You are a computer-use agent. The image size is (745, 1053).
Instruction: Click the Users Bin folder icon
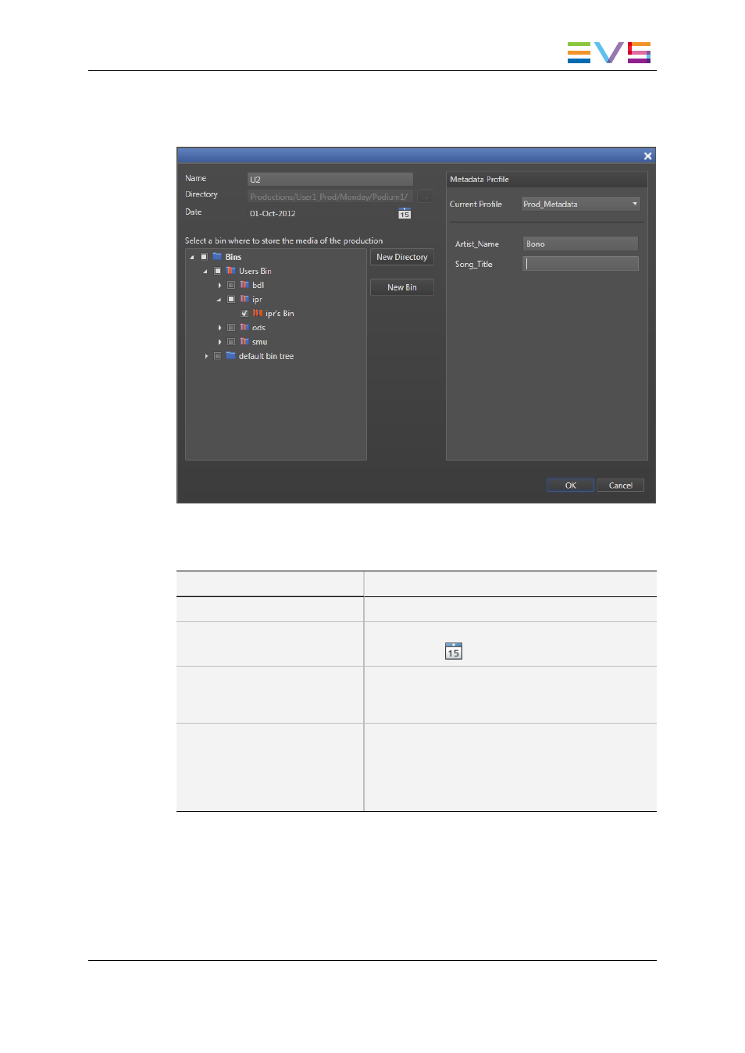[230, 271]
